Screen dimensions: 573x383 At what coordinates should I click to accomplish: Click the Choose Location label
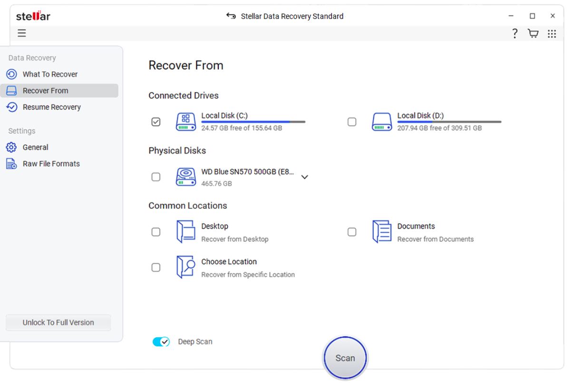pos(229,262)
